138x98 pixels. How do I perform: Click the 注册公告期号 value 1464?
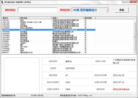pos(68,89)
